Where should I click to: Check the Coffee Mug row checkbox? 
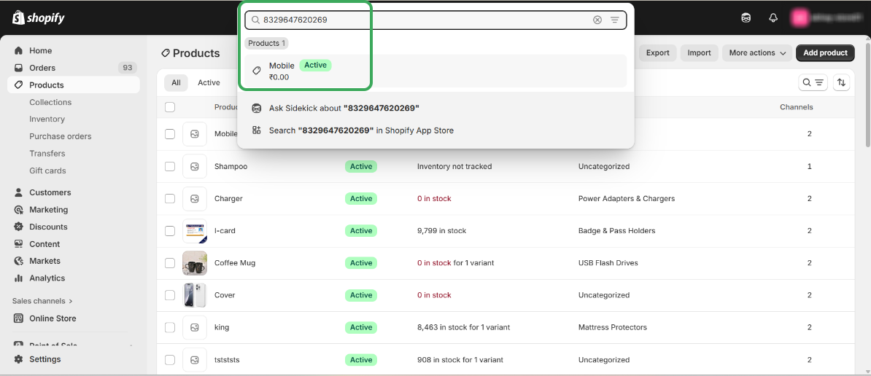170,263
